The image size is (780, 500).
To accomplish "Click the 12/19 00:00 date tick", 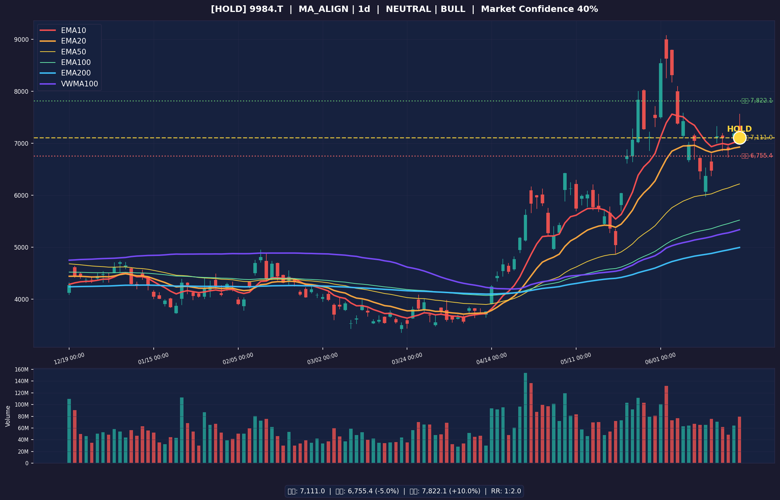I will (x=69, y=358).
